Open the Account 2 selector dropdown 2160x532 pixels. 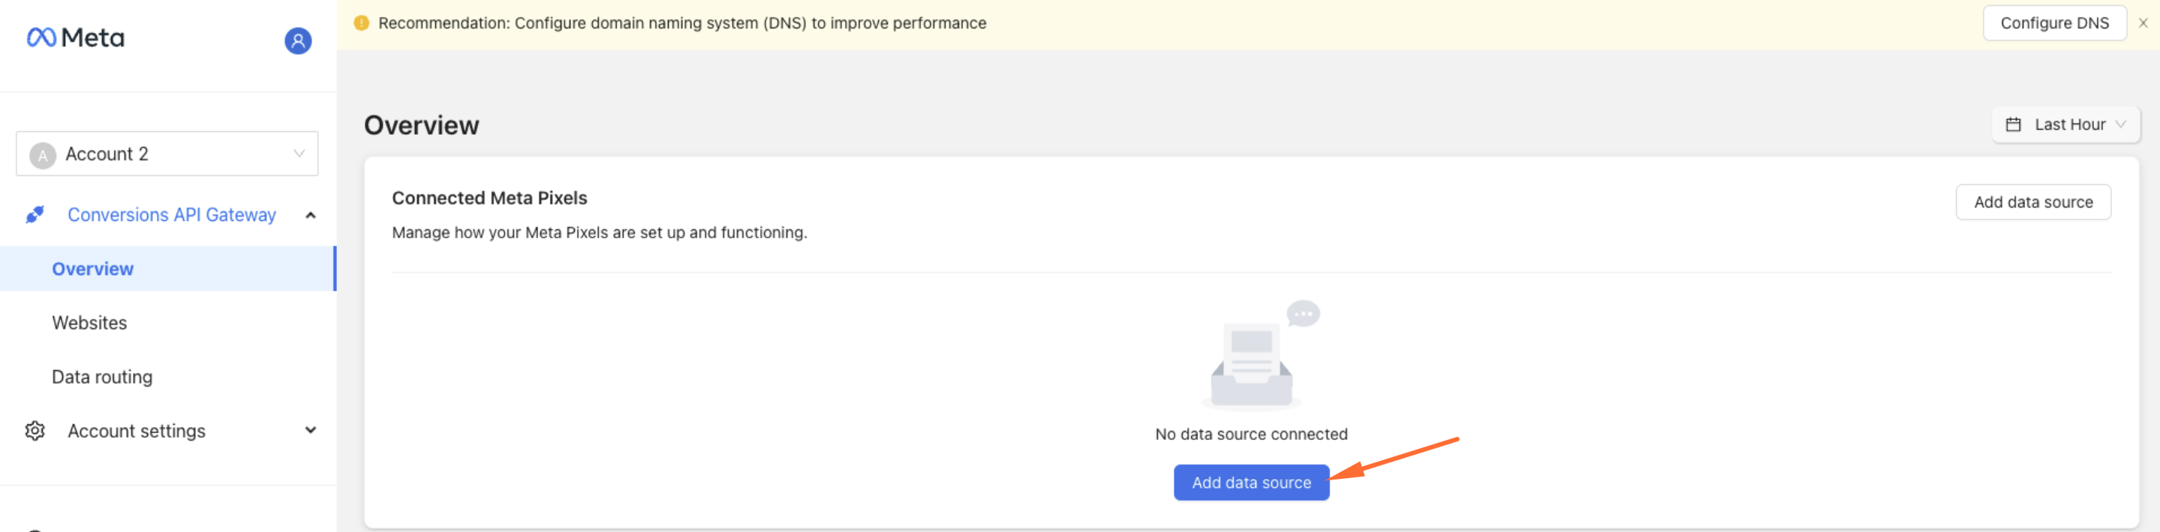pyautogui.click(x=167, y=154)
